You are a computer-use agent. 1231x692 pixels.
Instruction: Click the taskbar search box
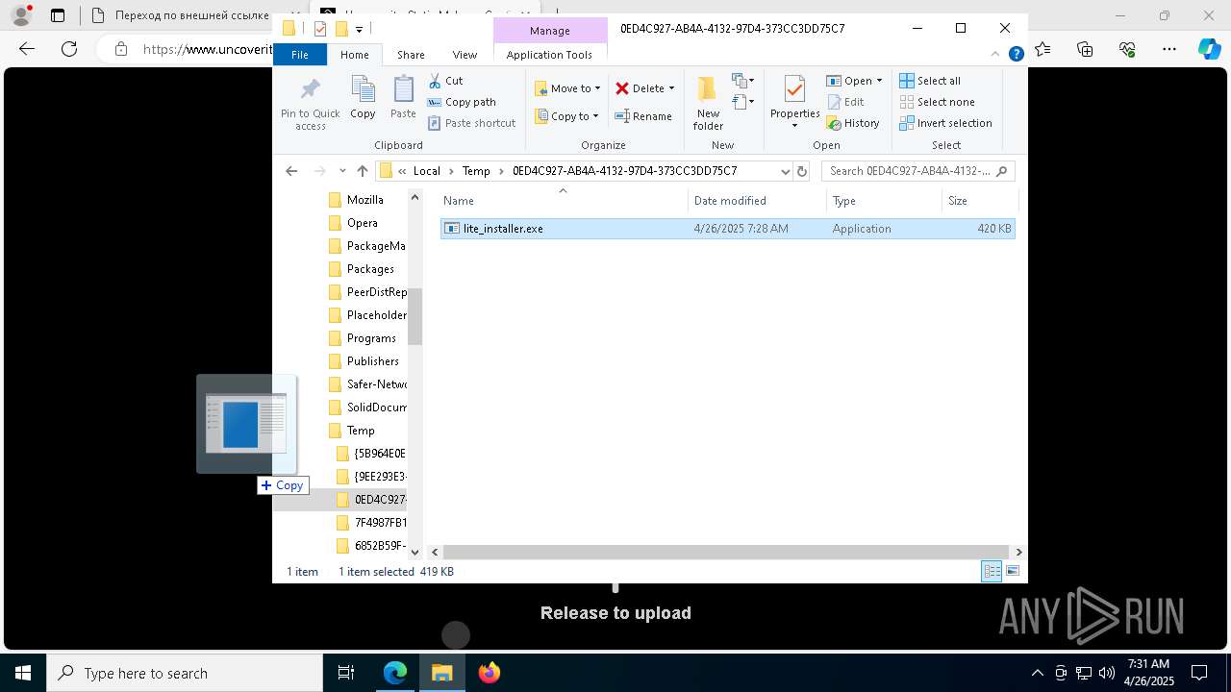(185, 673)
